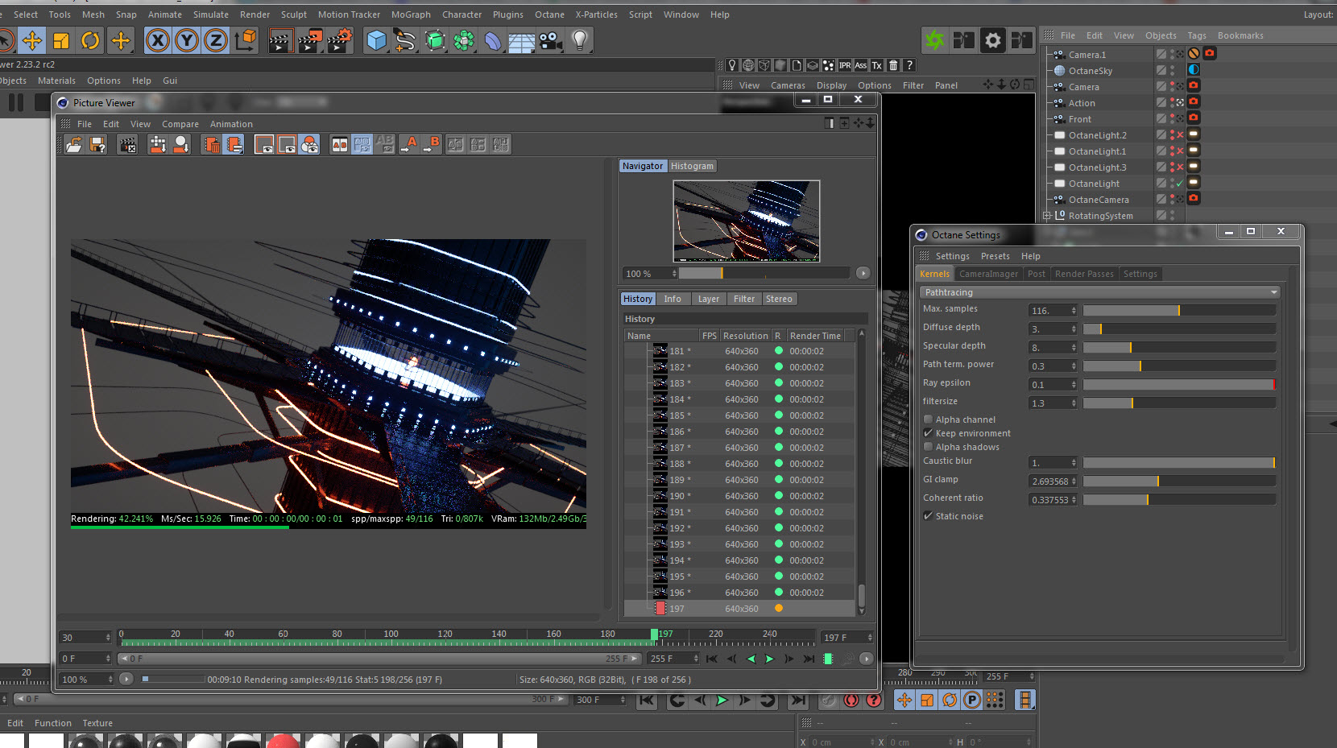This screenshot has height=748, width=1337.
Task: Add a Light object from toolbar
Action: pyautogui.click(x=579, y=40)
